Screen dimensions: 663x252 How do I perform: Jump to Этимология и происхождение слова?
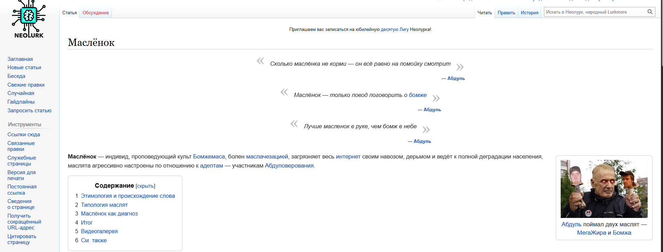coord(128,196)
